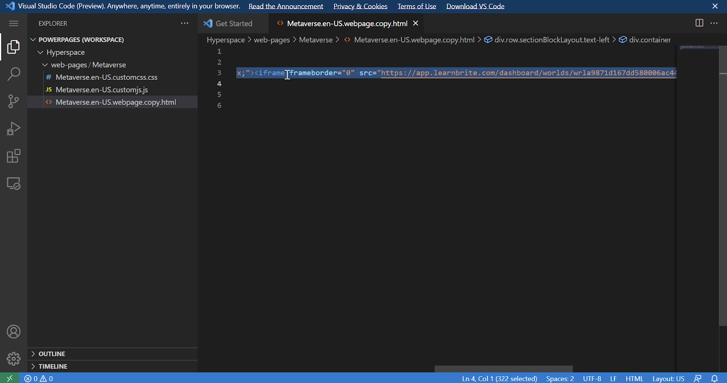Click Layout: US keyboard layout entry
This screenshot has width=727, height=383.
pyautogui.click(x=668, y=378)
